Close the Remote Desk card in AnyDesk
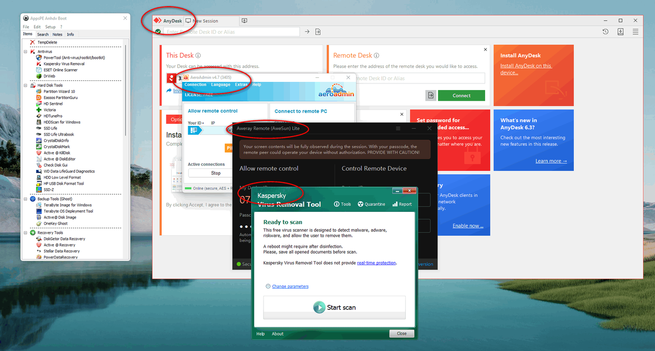 pos(486,50)
